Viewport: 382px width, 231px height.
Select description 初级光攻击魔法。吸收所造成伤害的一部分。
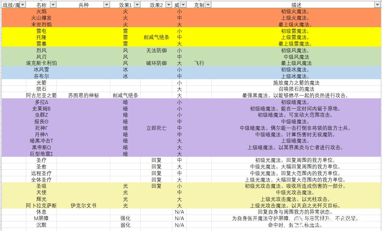pos(296,186)
